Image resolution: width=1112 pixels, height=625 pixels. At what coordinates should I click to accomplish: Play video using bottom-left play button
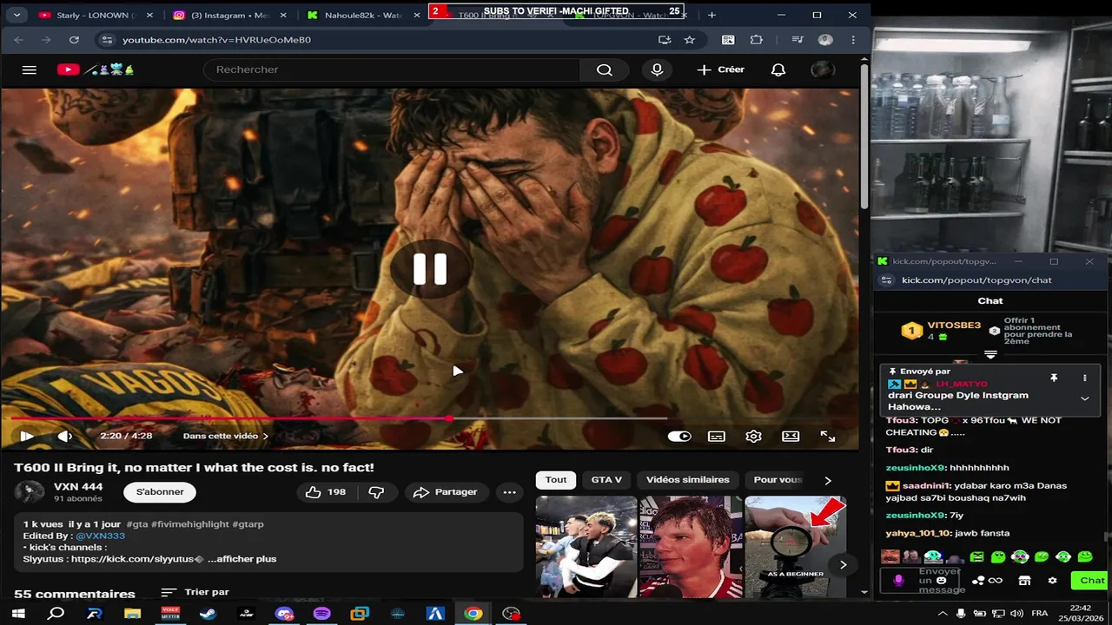point(27,437)
